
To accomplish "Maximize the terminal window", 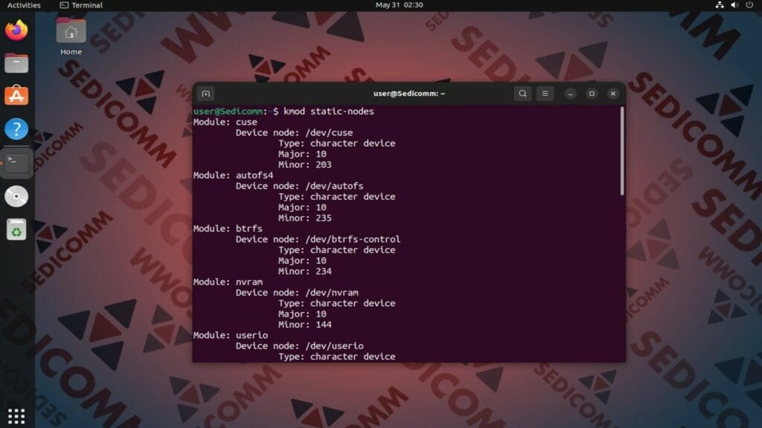I will (x=592, y=94).
